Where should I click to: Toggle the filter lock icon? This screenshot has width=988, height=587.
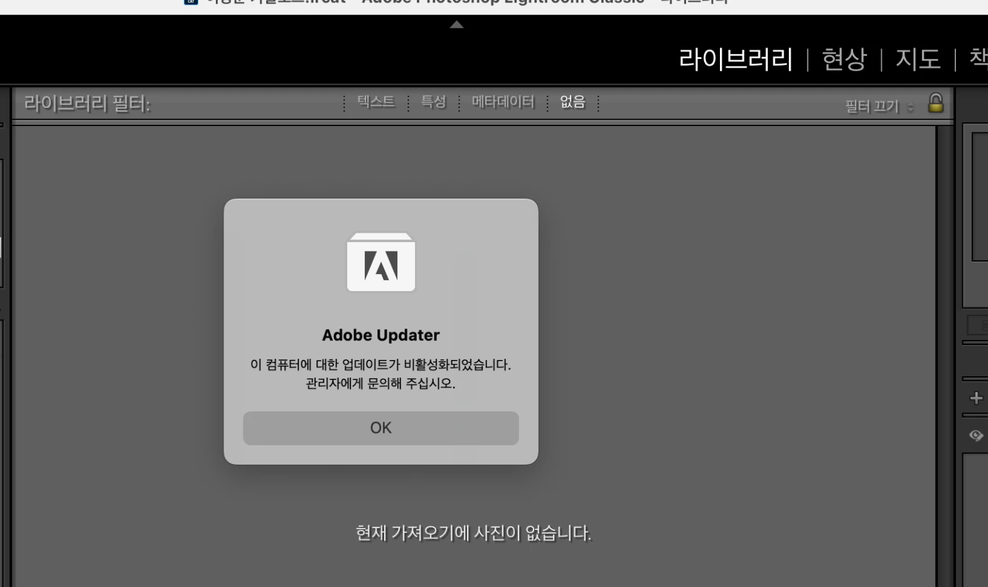tap(935, 103)
